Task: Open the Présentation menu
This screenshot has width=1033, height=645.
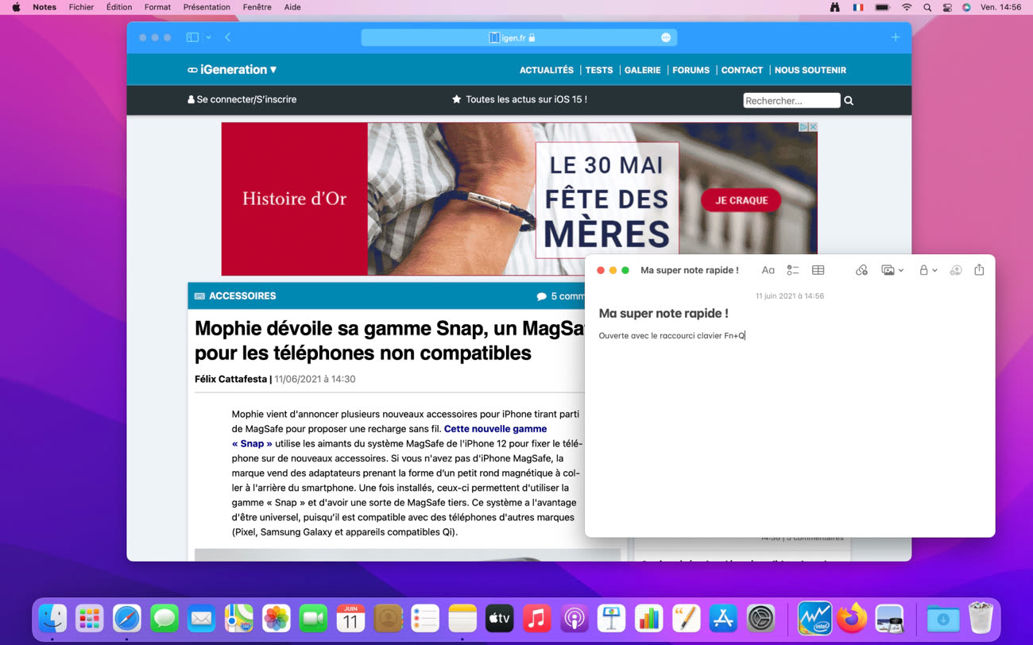Action: (207, 7)
